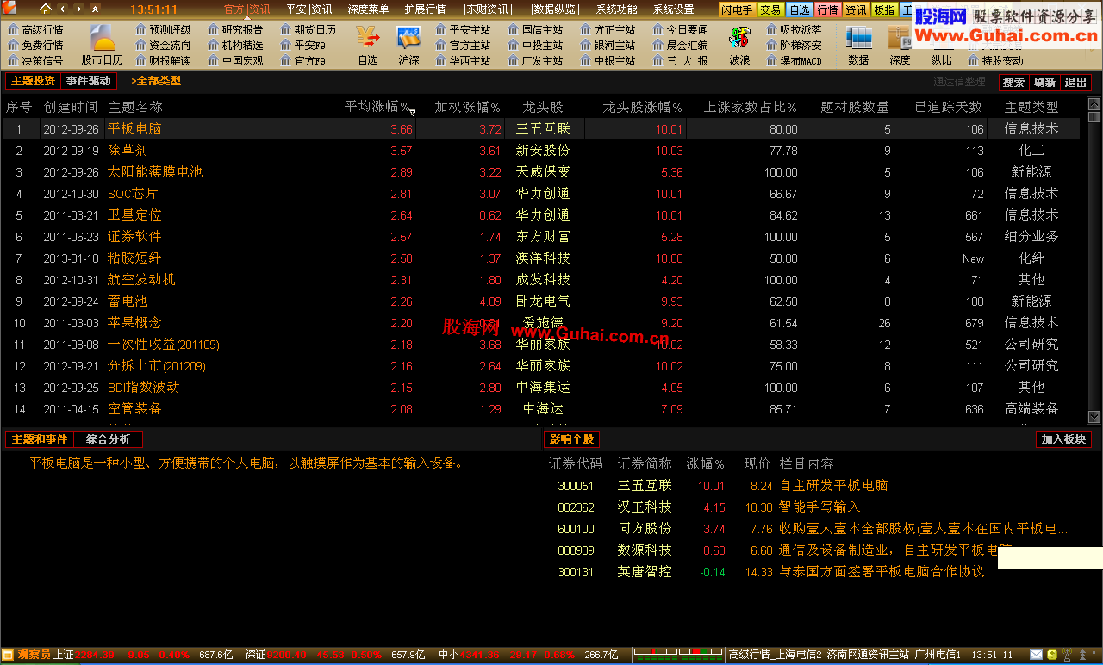Screen dimensions: 1103x665
Task: Click the mail icon in status bar
Action: point(1037,655)
